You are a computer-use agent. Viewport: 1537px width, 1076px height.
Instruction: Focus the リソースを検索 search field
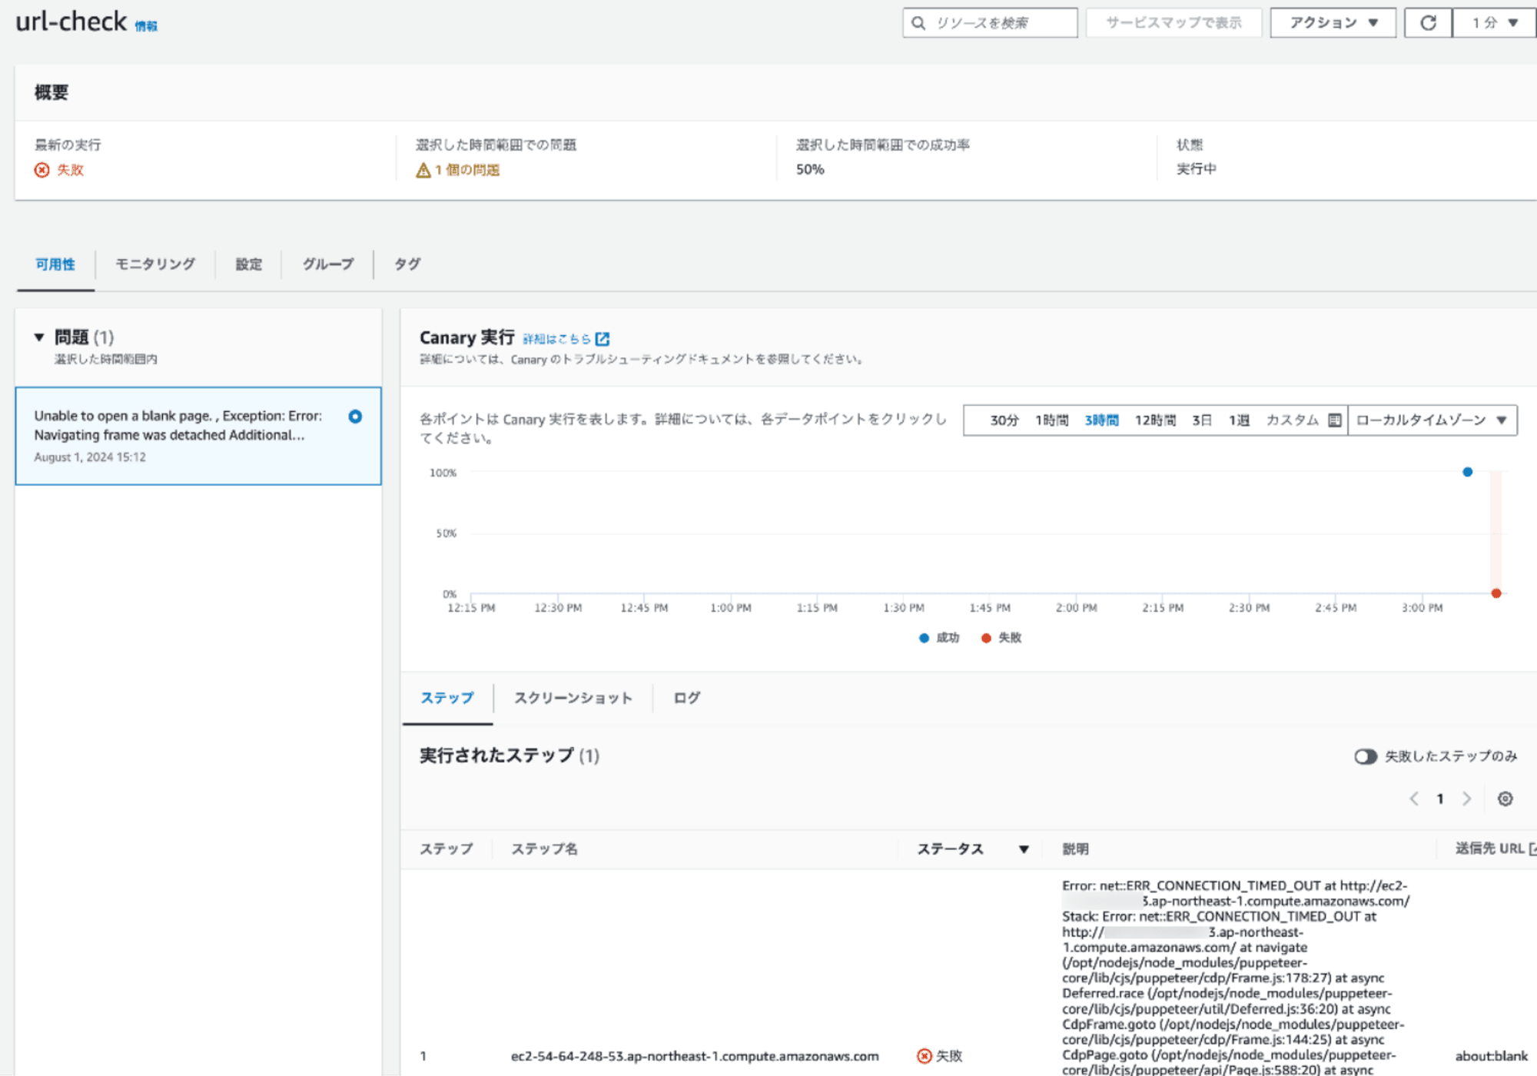pos(990,23)
